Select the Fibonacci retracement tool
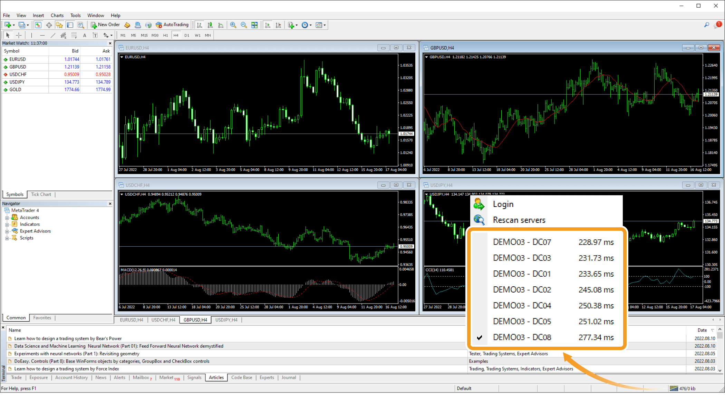This screenshot has width=725, height=396. 74,35
